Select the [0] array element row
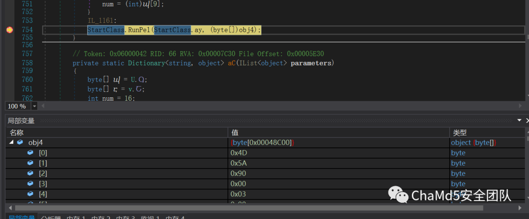 pos(265,153)
